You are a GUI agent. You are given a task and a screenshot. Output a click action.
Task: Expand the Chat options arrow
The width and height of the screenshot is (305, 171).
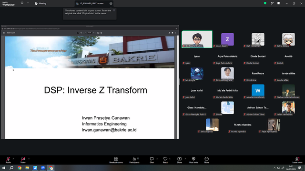(157, 159)
